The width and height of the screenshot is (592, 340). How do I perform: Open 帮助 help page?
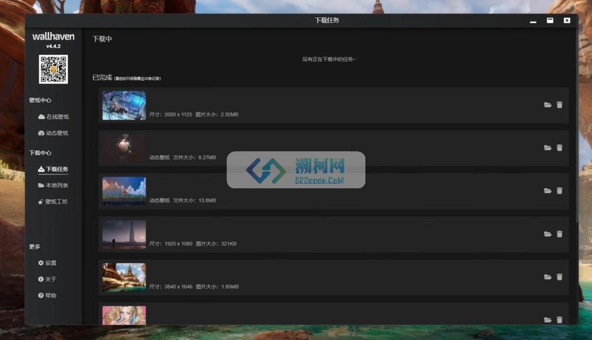click(47, 296)
